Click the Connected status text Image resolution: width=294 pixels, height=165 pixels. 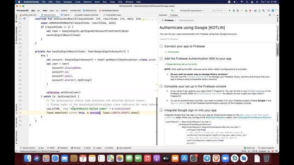173,52
